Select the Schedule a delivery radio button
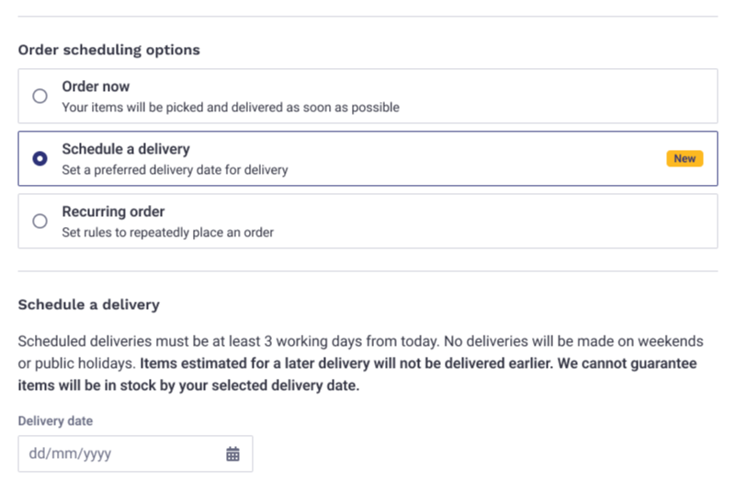 click(x=40, y=158)
